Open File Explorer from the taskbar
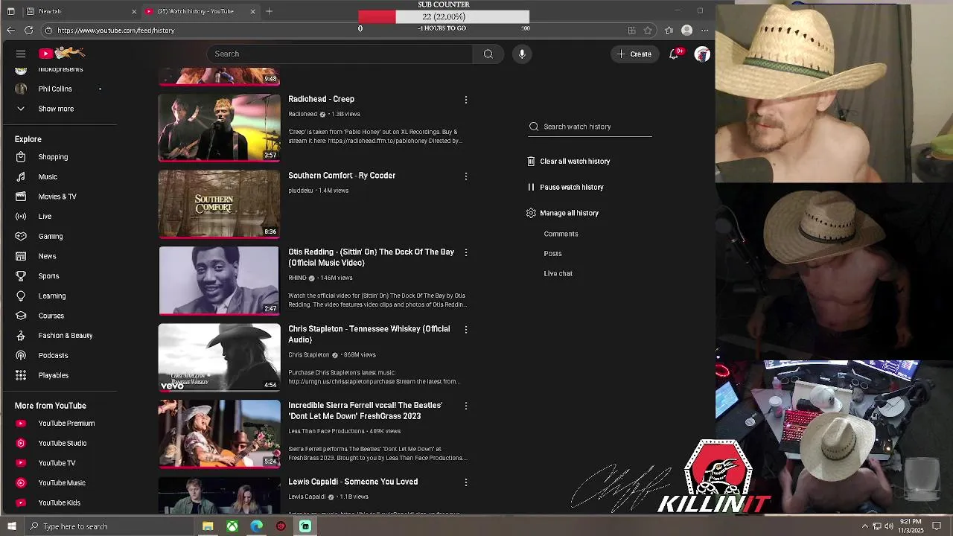 (x=208, y=526)
